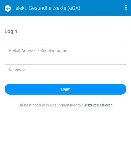Submit with the blue Login button
131x141 pixels.
point(65,89)
